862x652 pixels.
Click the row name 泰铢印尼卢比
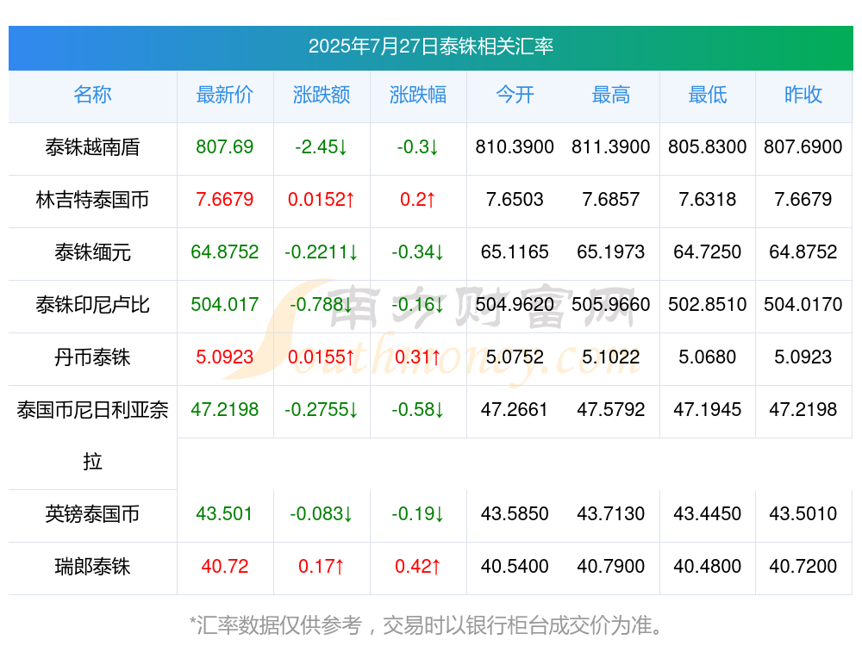click(x=92, y=305)
